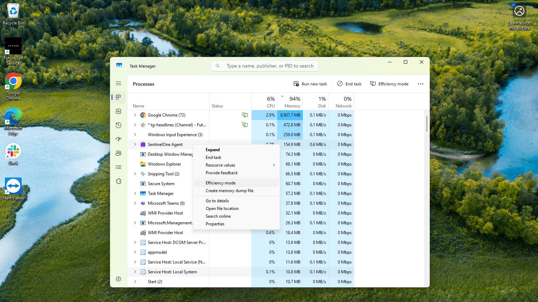
Task: Select Efficiency mode from the context menu
Action: tap(220, 183)
